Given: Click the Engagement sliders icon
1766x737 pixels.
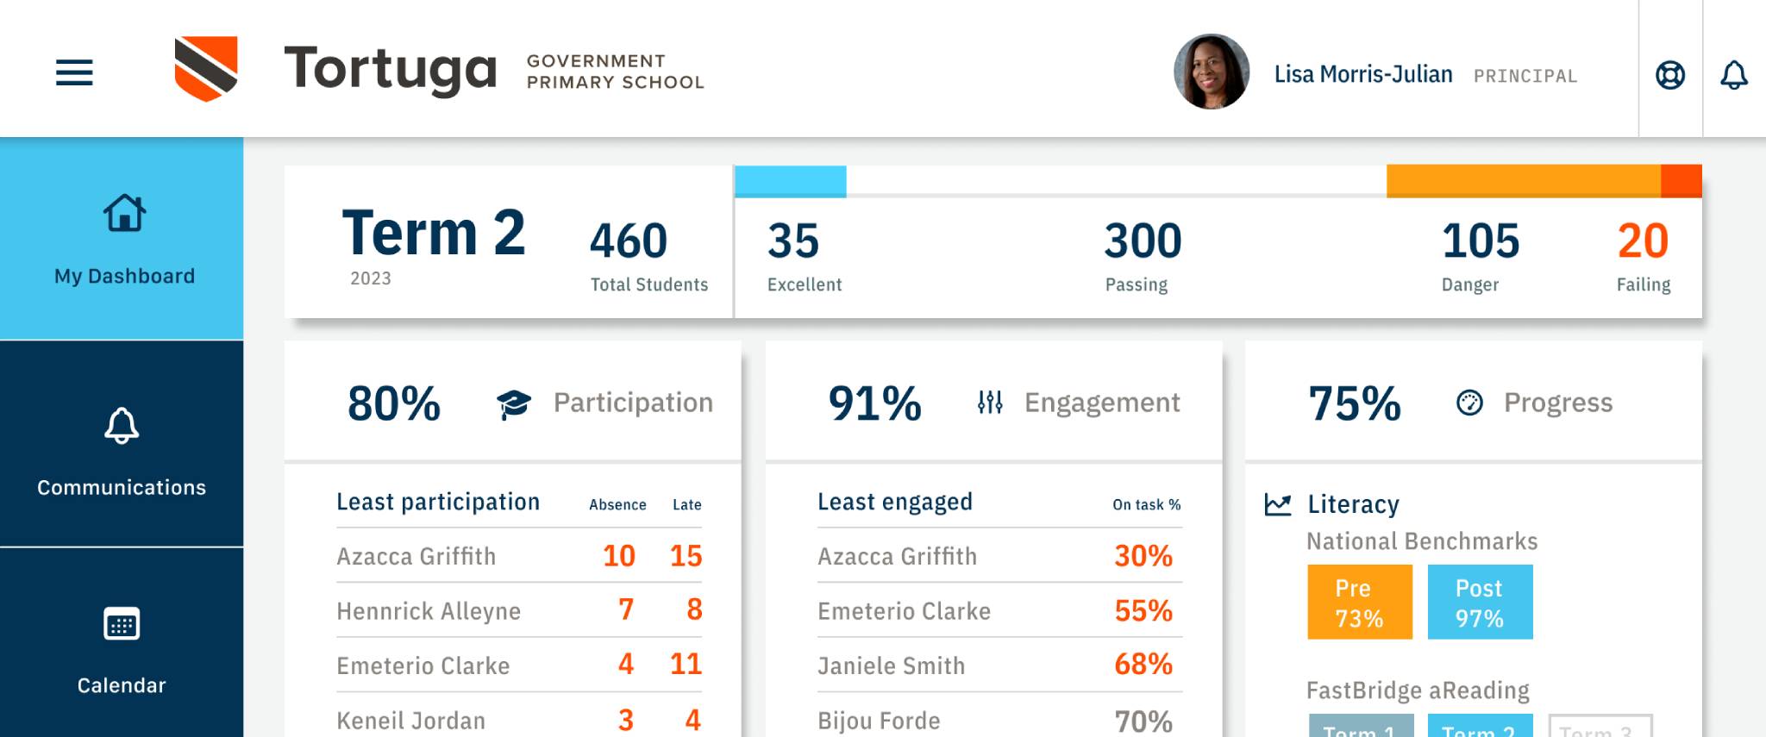Looking at the screenshot, I should click(x=990, y=403).
